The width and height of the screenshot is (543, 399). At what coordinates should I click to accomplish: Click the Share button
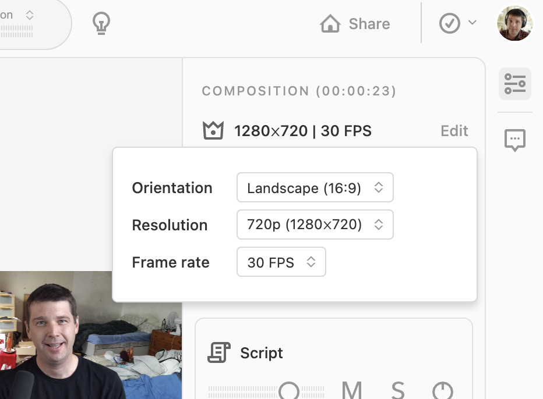(355, 24)
